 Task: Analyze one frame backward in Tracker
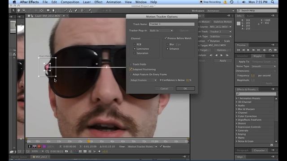211,55
